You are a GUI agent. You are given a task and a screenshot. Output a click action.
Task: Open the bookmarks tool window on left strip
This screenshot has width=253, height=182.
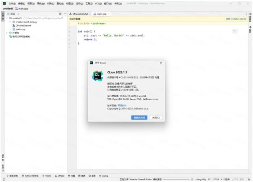click(3, 158)
